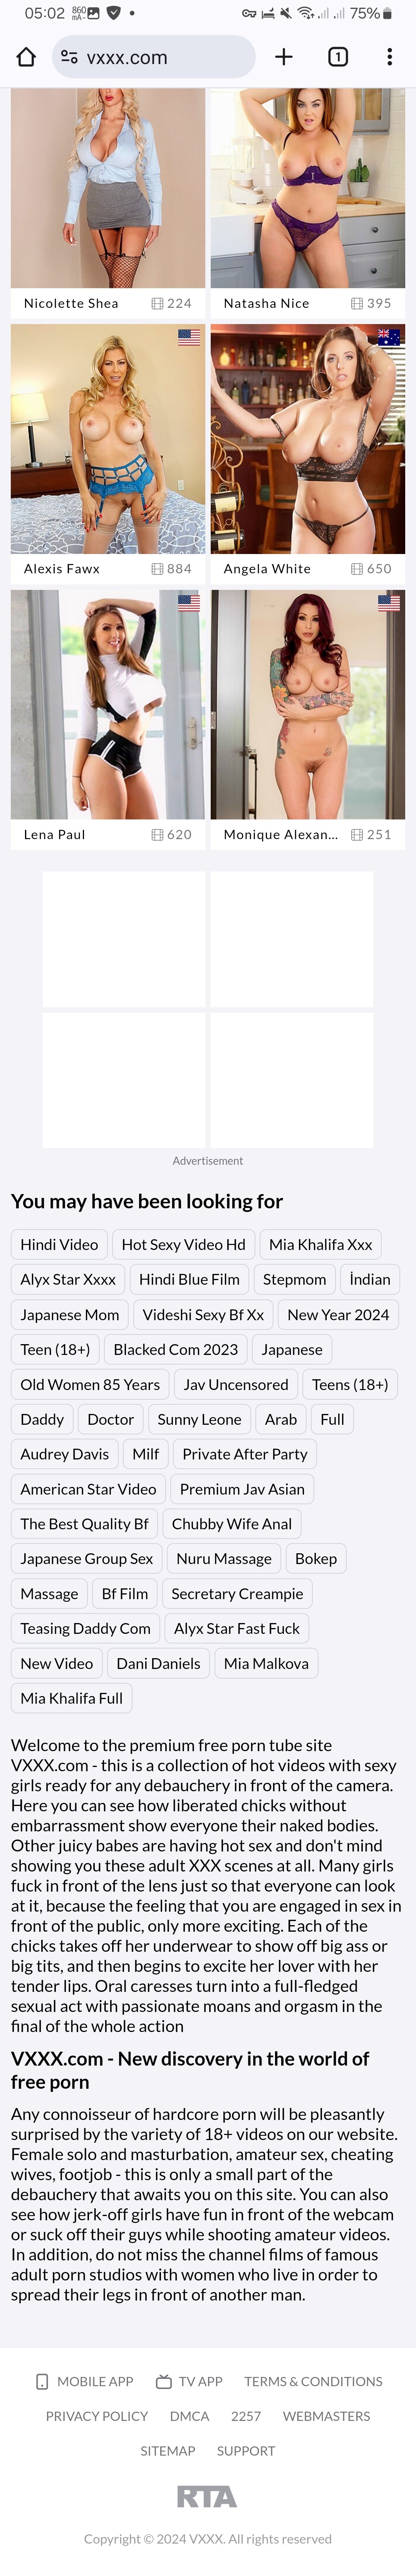Choose the "Massage" search tag
Screen dimensions: 416x2576
49,1593
